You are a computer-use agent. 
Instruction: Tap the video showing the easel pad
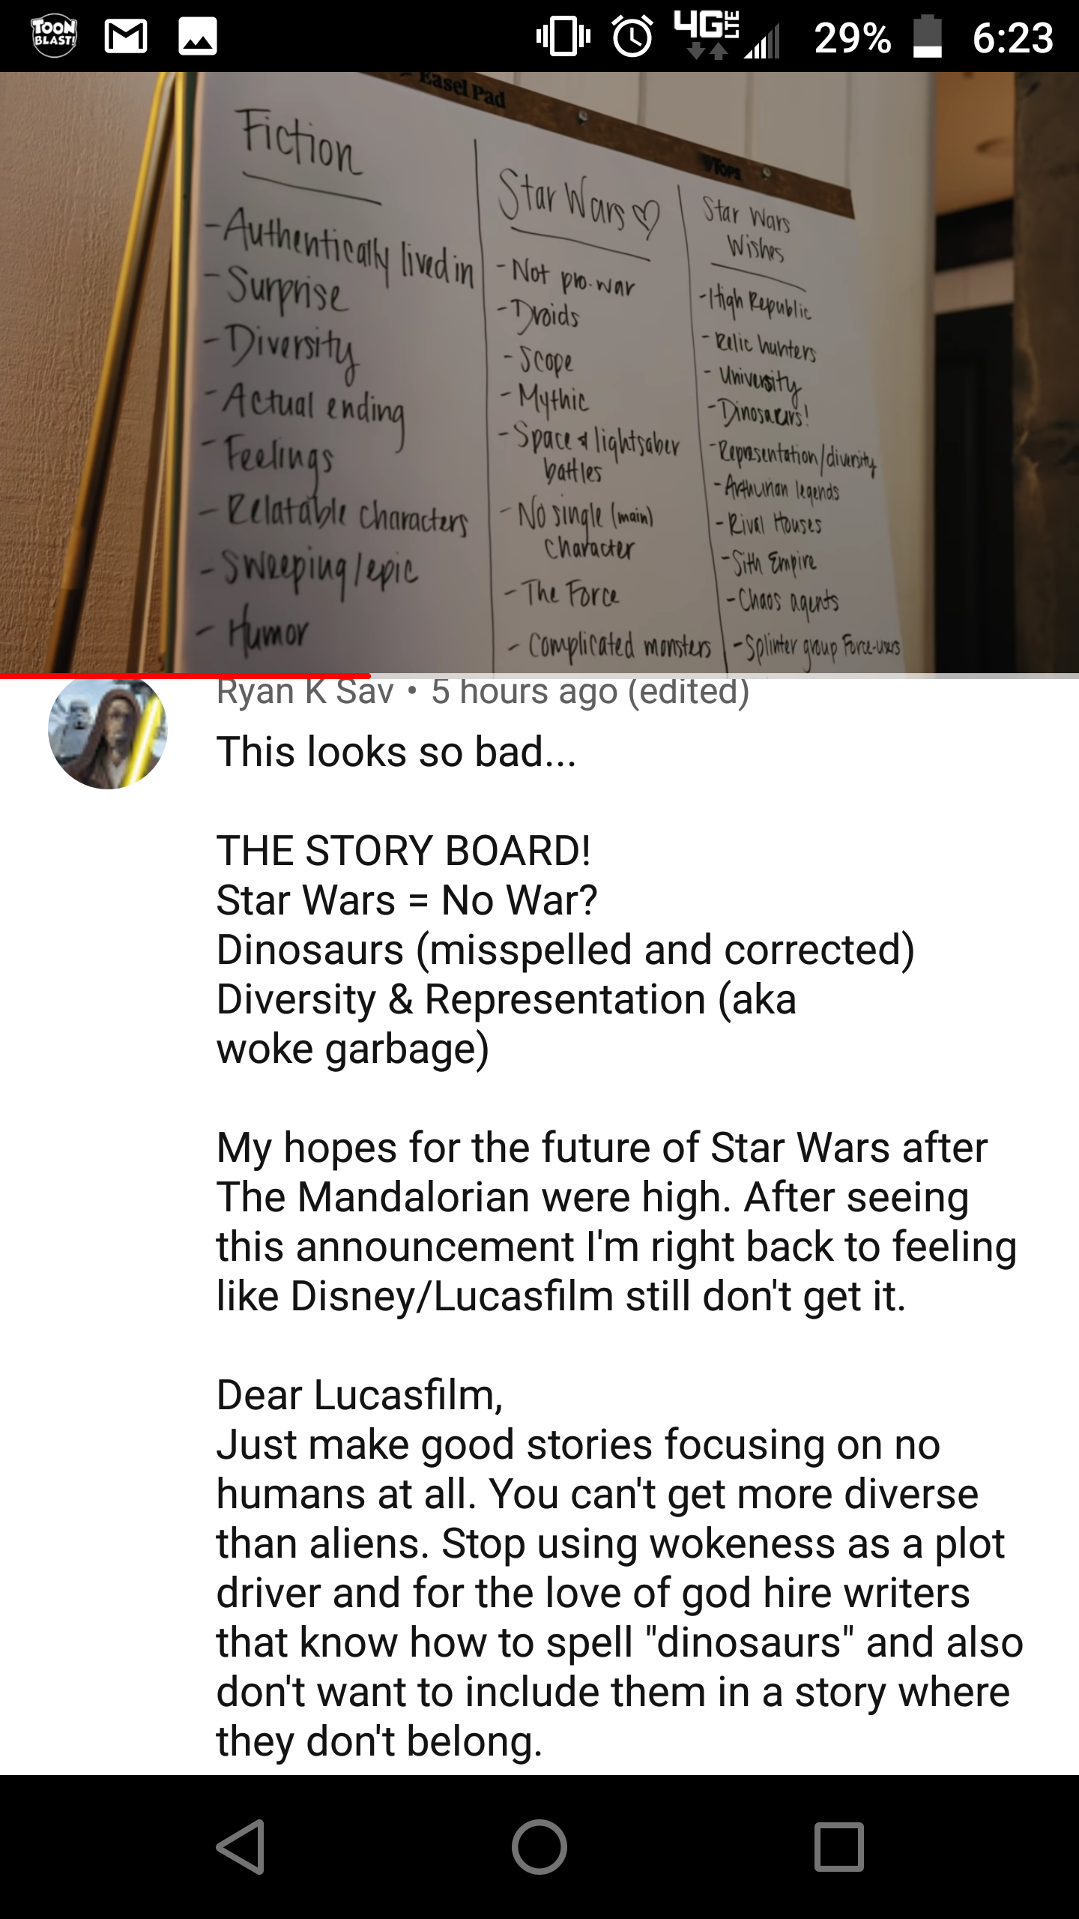pyautogui.click(x=539, y=373)
